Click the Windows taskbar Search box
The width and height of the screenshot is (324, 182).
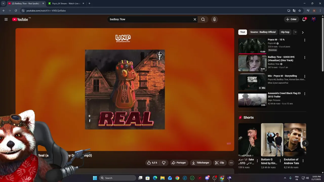click(x=118, y=178)
